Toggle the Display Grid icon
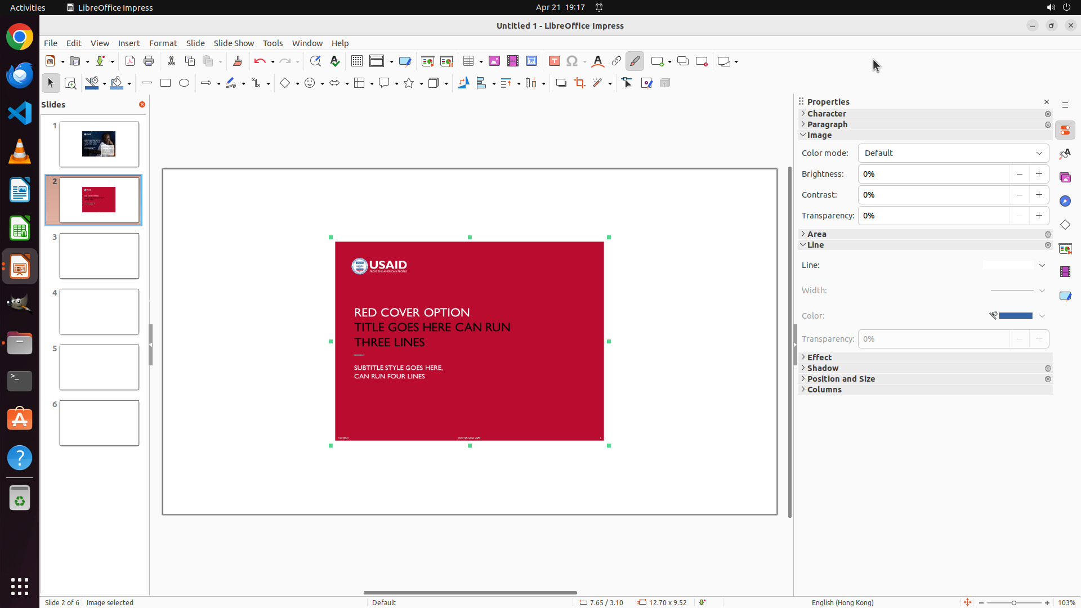This screenshot has height=608, width=1081. 356,61
